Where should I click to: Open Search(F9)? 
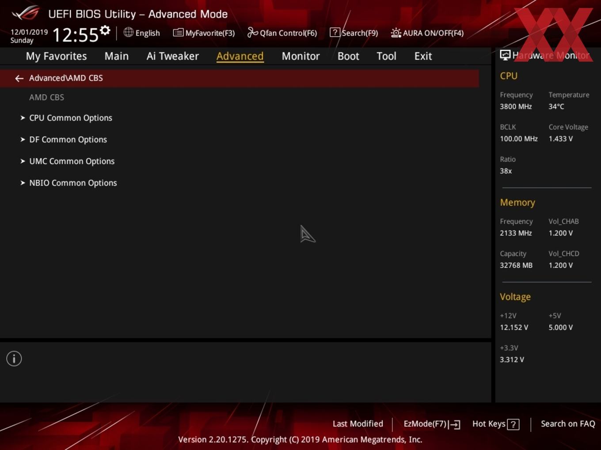pyautogui.click(x=360, y=33)
